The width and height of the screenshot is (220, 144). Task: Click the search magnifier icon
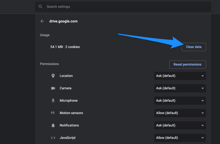coord(40,6)
